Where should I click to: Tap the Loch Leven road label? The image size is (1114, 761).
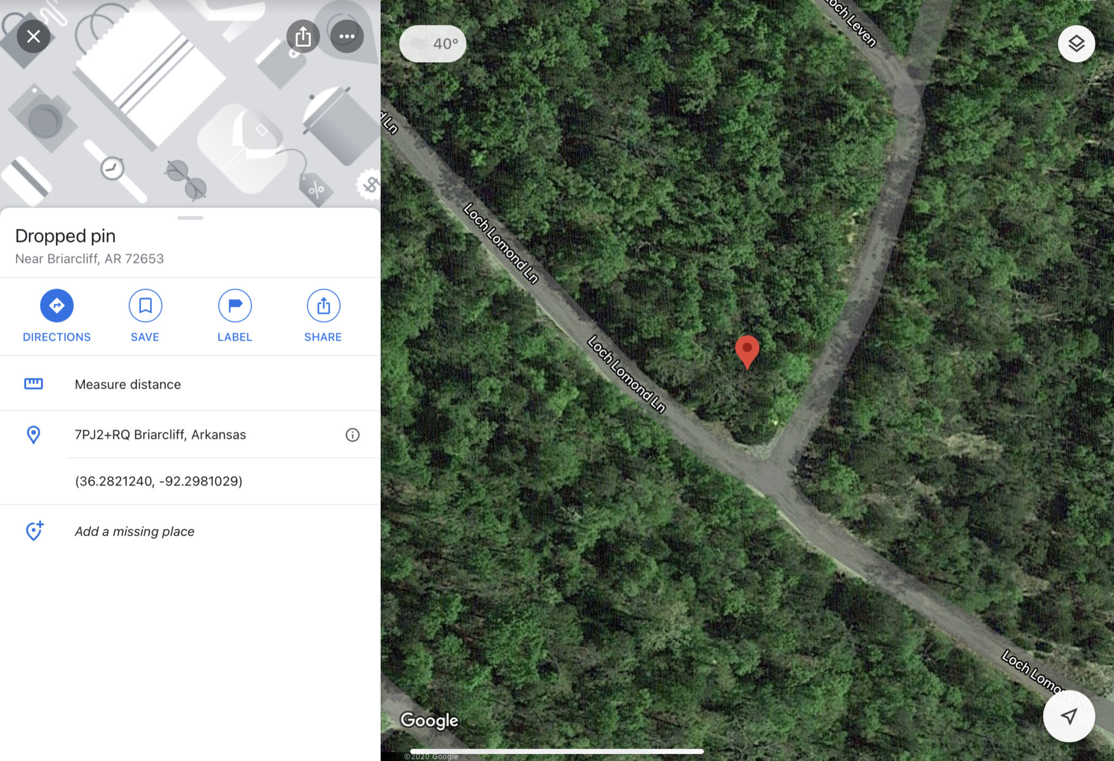tap(851, 22)
